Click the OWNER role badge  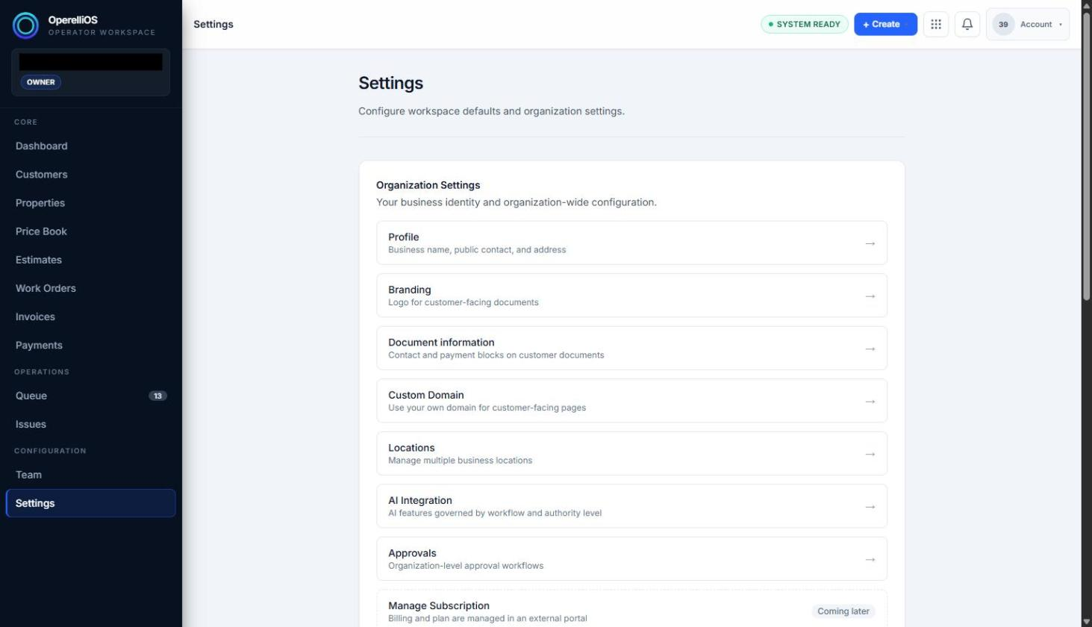[x=41, y=82]
